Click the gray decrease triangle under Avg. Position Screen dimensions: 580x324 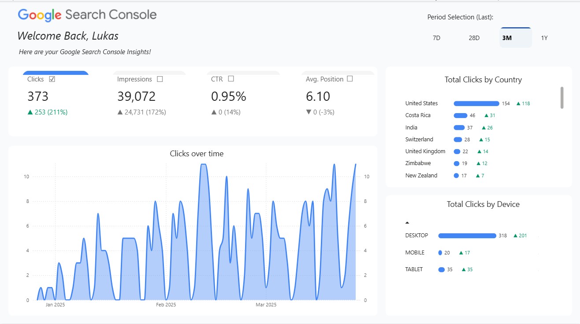309,112
